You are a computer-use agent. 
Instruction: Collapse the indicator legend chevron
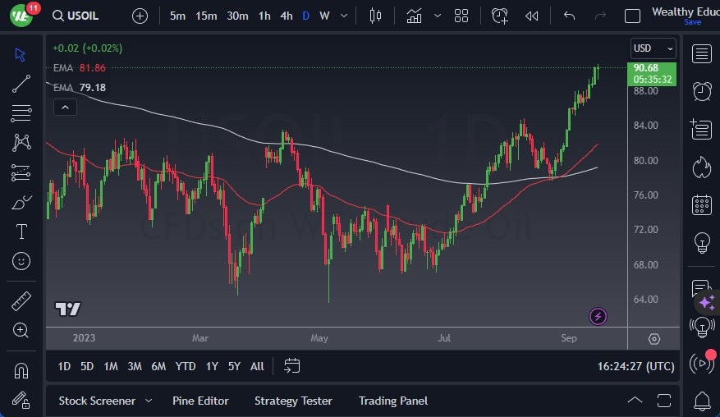click(x=64, y=107)
